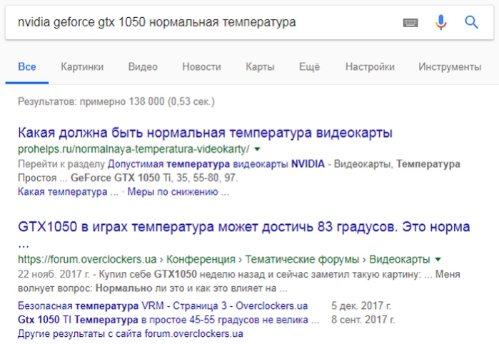Click snippet text GeForce GTX 1050 Ti, 35, 55-80, 97.
Screen dimensions: 499x344
click(154, 178)
